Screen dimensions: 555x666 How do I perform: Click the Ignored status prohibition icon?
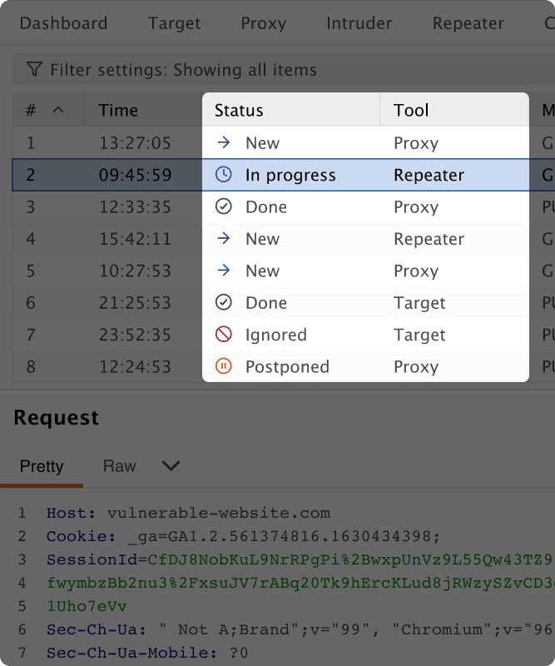pos(223,335)
